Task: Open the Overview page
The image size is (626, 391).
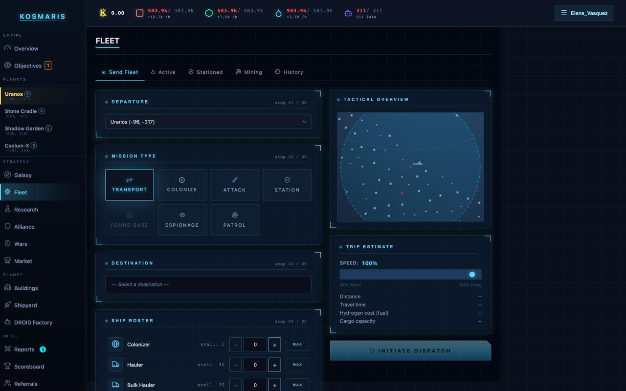Action: tap(43, 48)
